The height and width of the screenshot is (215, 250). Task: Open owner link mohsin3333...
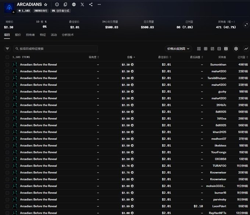pos(215,186)
